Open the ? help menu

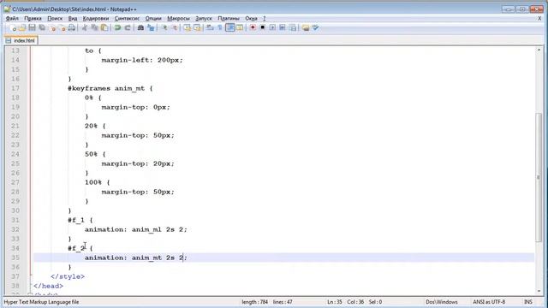pyautogui.click(x=265, y=19)
